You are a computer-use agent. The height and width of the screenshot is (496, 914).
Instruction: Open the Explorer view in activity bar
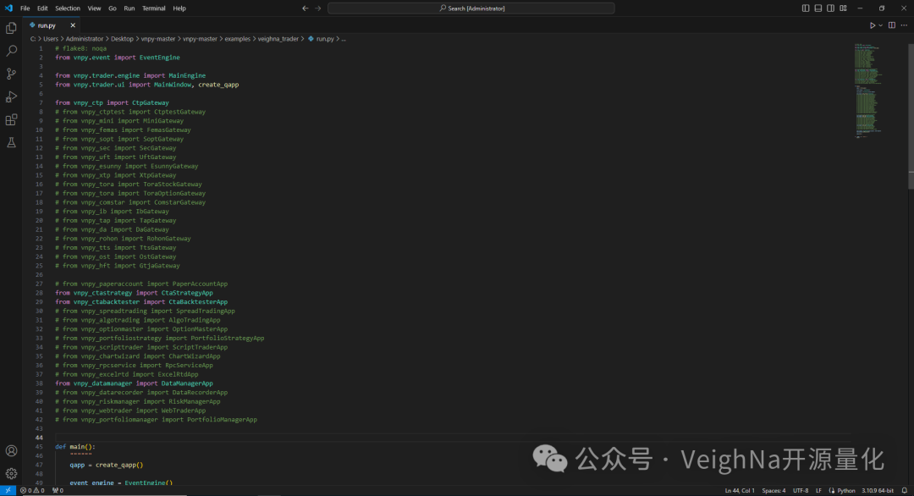coord(11,28)
